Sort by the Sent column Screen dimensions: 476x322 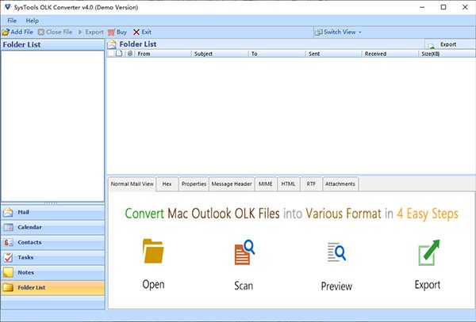coord(334,54)
